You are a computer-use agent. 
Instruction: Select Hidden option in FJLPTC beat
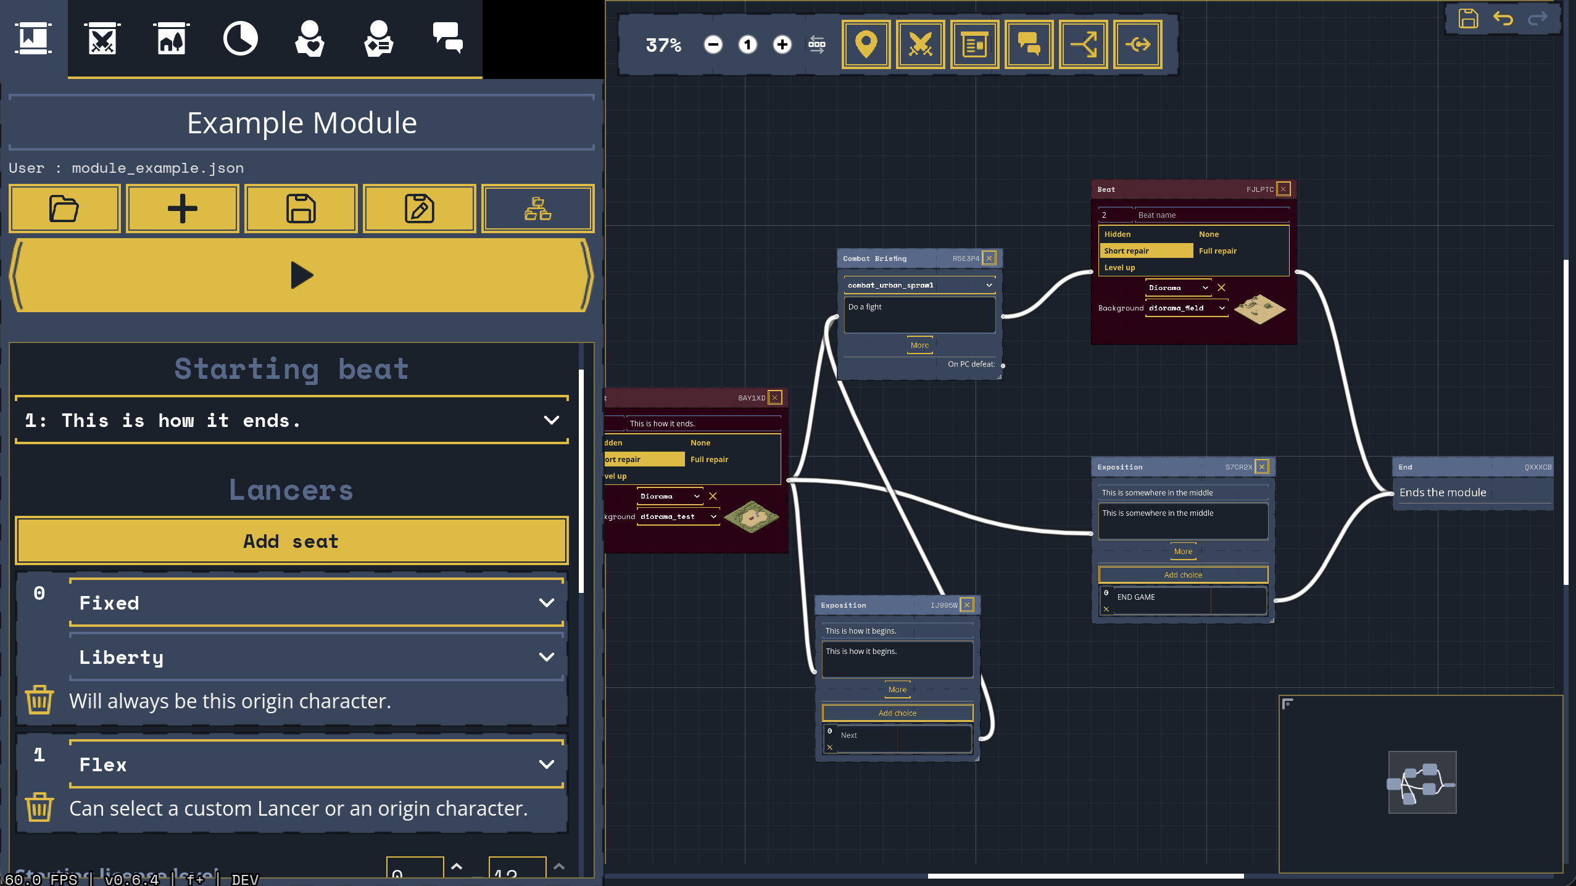click(1118, 234)
